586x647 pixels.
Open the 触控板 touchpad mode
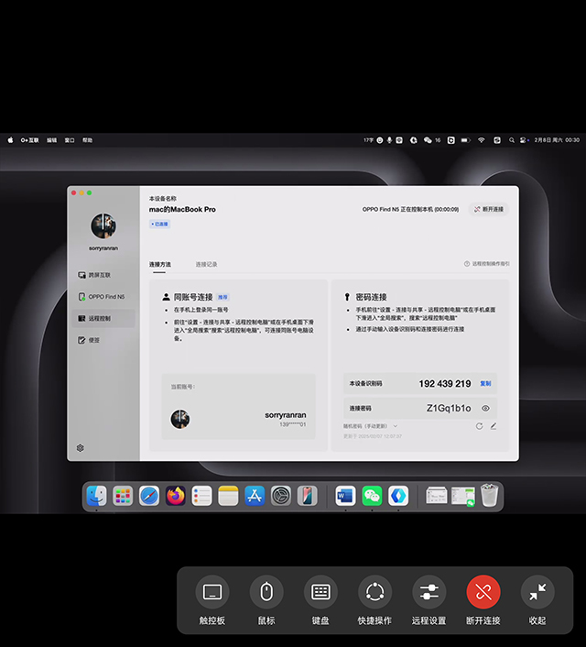[x=212, y=592]
